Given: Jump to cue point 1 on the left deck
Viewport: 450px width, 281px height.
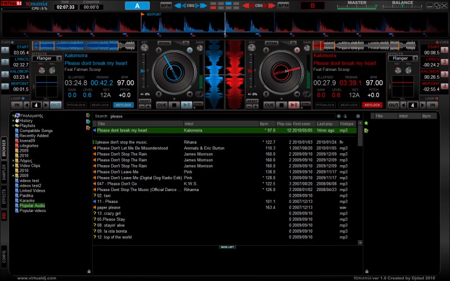Looking at the screenshot, I should tap(6, 50).
